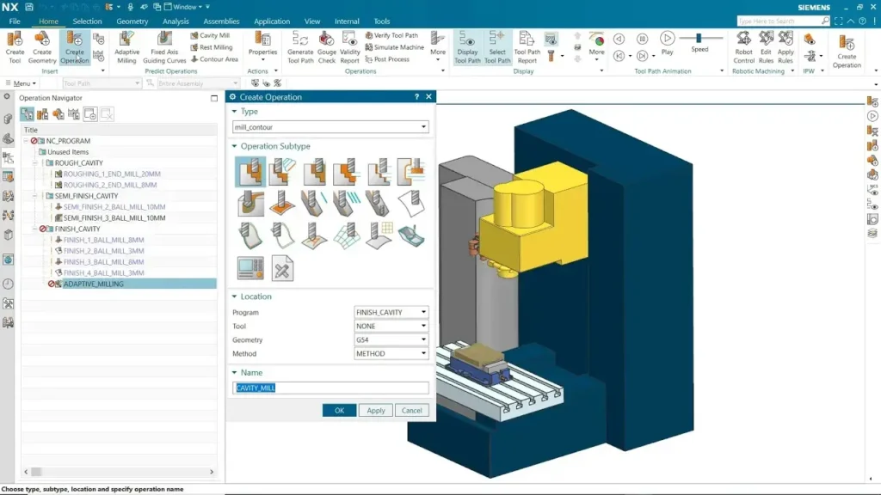Click Apply in Create Operation dialog
This screenshot has height=495, width=881.
pyautogui.click(x=376, y=410)
